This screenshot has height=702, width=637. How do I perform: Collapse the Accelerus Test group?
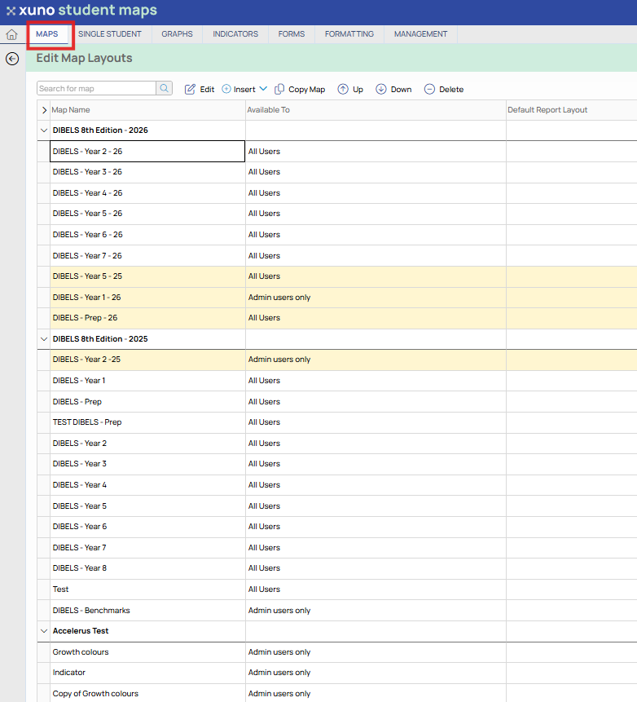point(44,631)
